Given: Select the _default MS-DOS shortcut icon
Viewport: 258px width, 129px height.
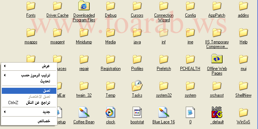Looking at the screenshot, I should coord(217,112).
